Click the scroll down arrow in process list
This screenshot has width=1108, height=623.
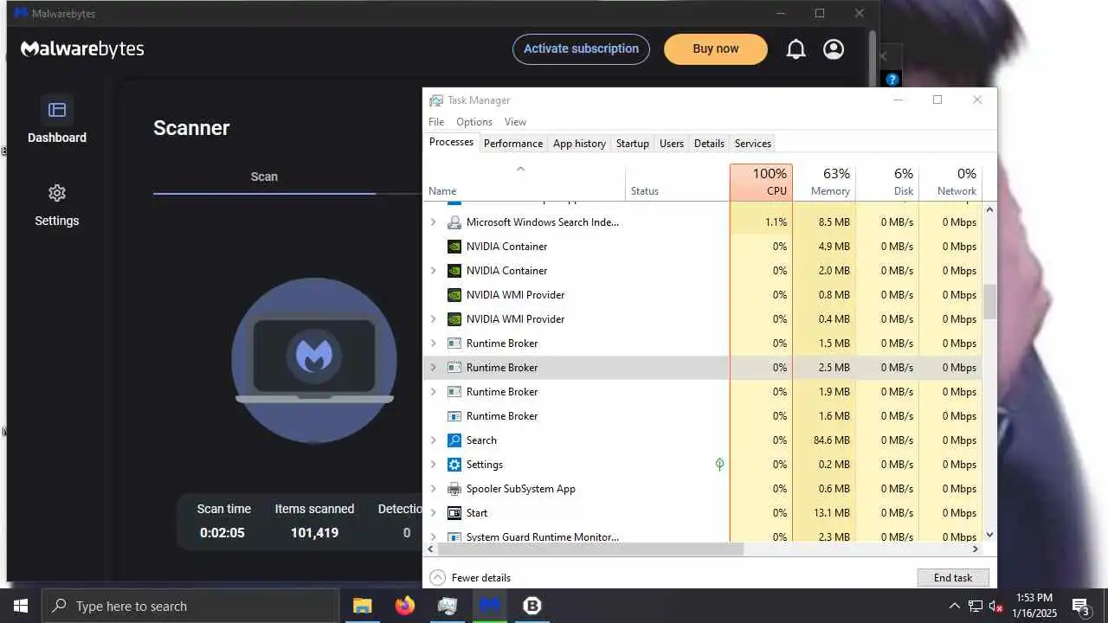pos(989,536)
